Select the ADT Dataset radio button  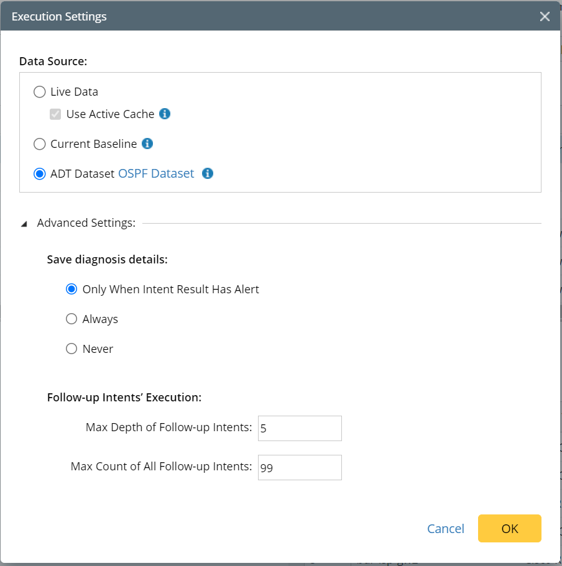click(40, 174)
